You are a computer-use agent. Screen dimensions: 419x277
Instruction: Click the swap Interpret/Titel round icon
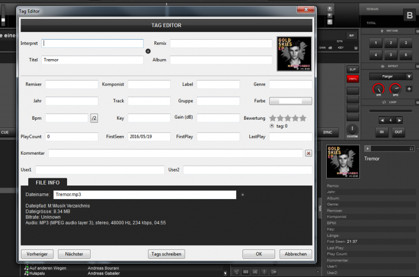pyautogui.click(x=148, y=51)
